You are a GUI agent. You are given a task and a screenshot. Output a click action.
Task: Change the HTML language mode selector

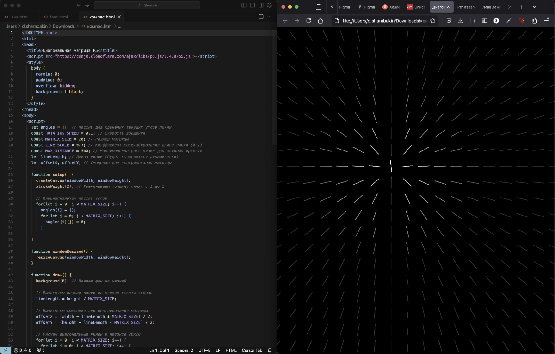click(231, 350)
